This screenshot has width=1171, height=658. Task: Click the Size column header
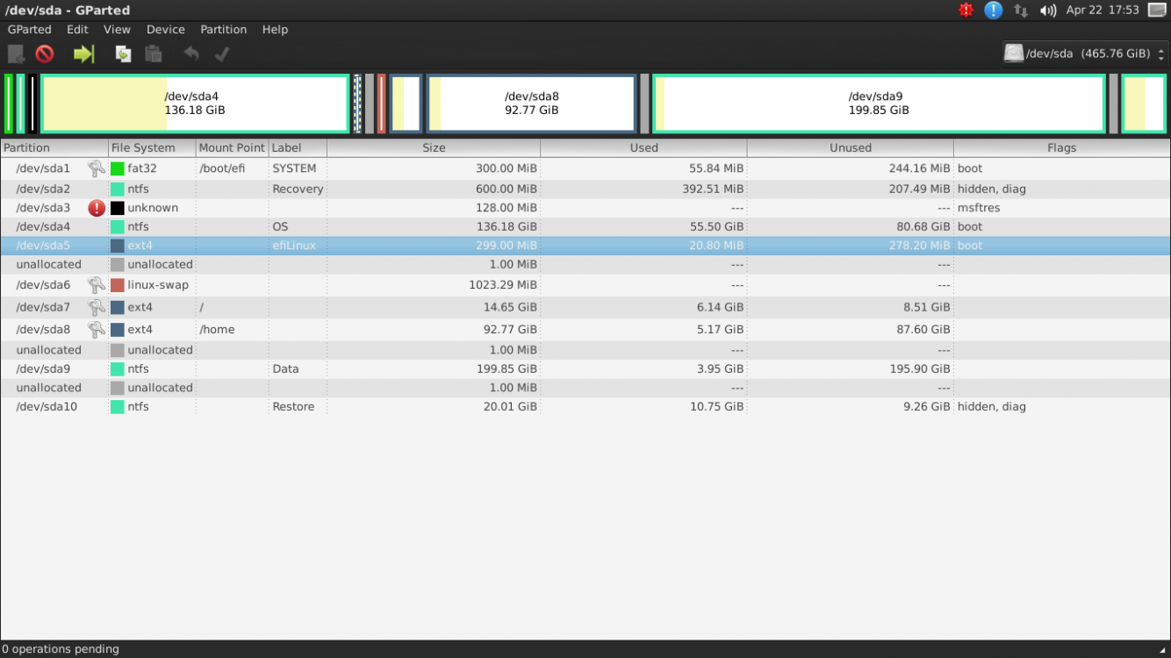pos(434,147)
